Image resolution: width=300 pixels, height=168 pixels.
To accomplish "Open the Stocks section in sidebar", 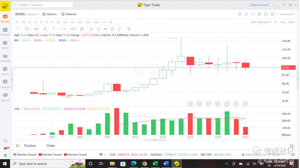I will coord(5,19).
